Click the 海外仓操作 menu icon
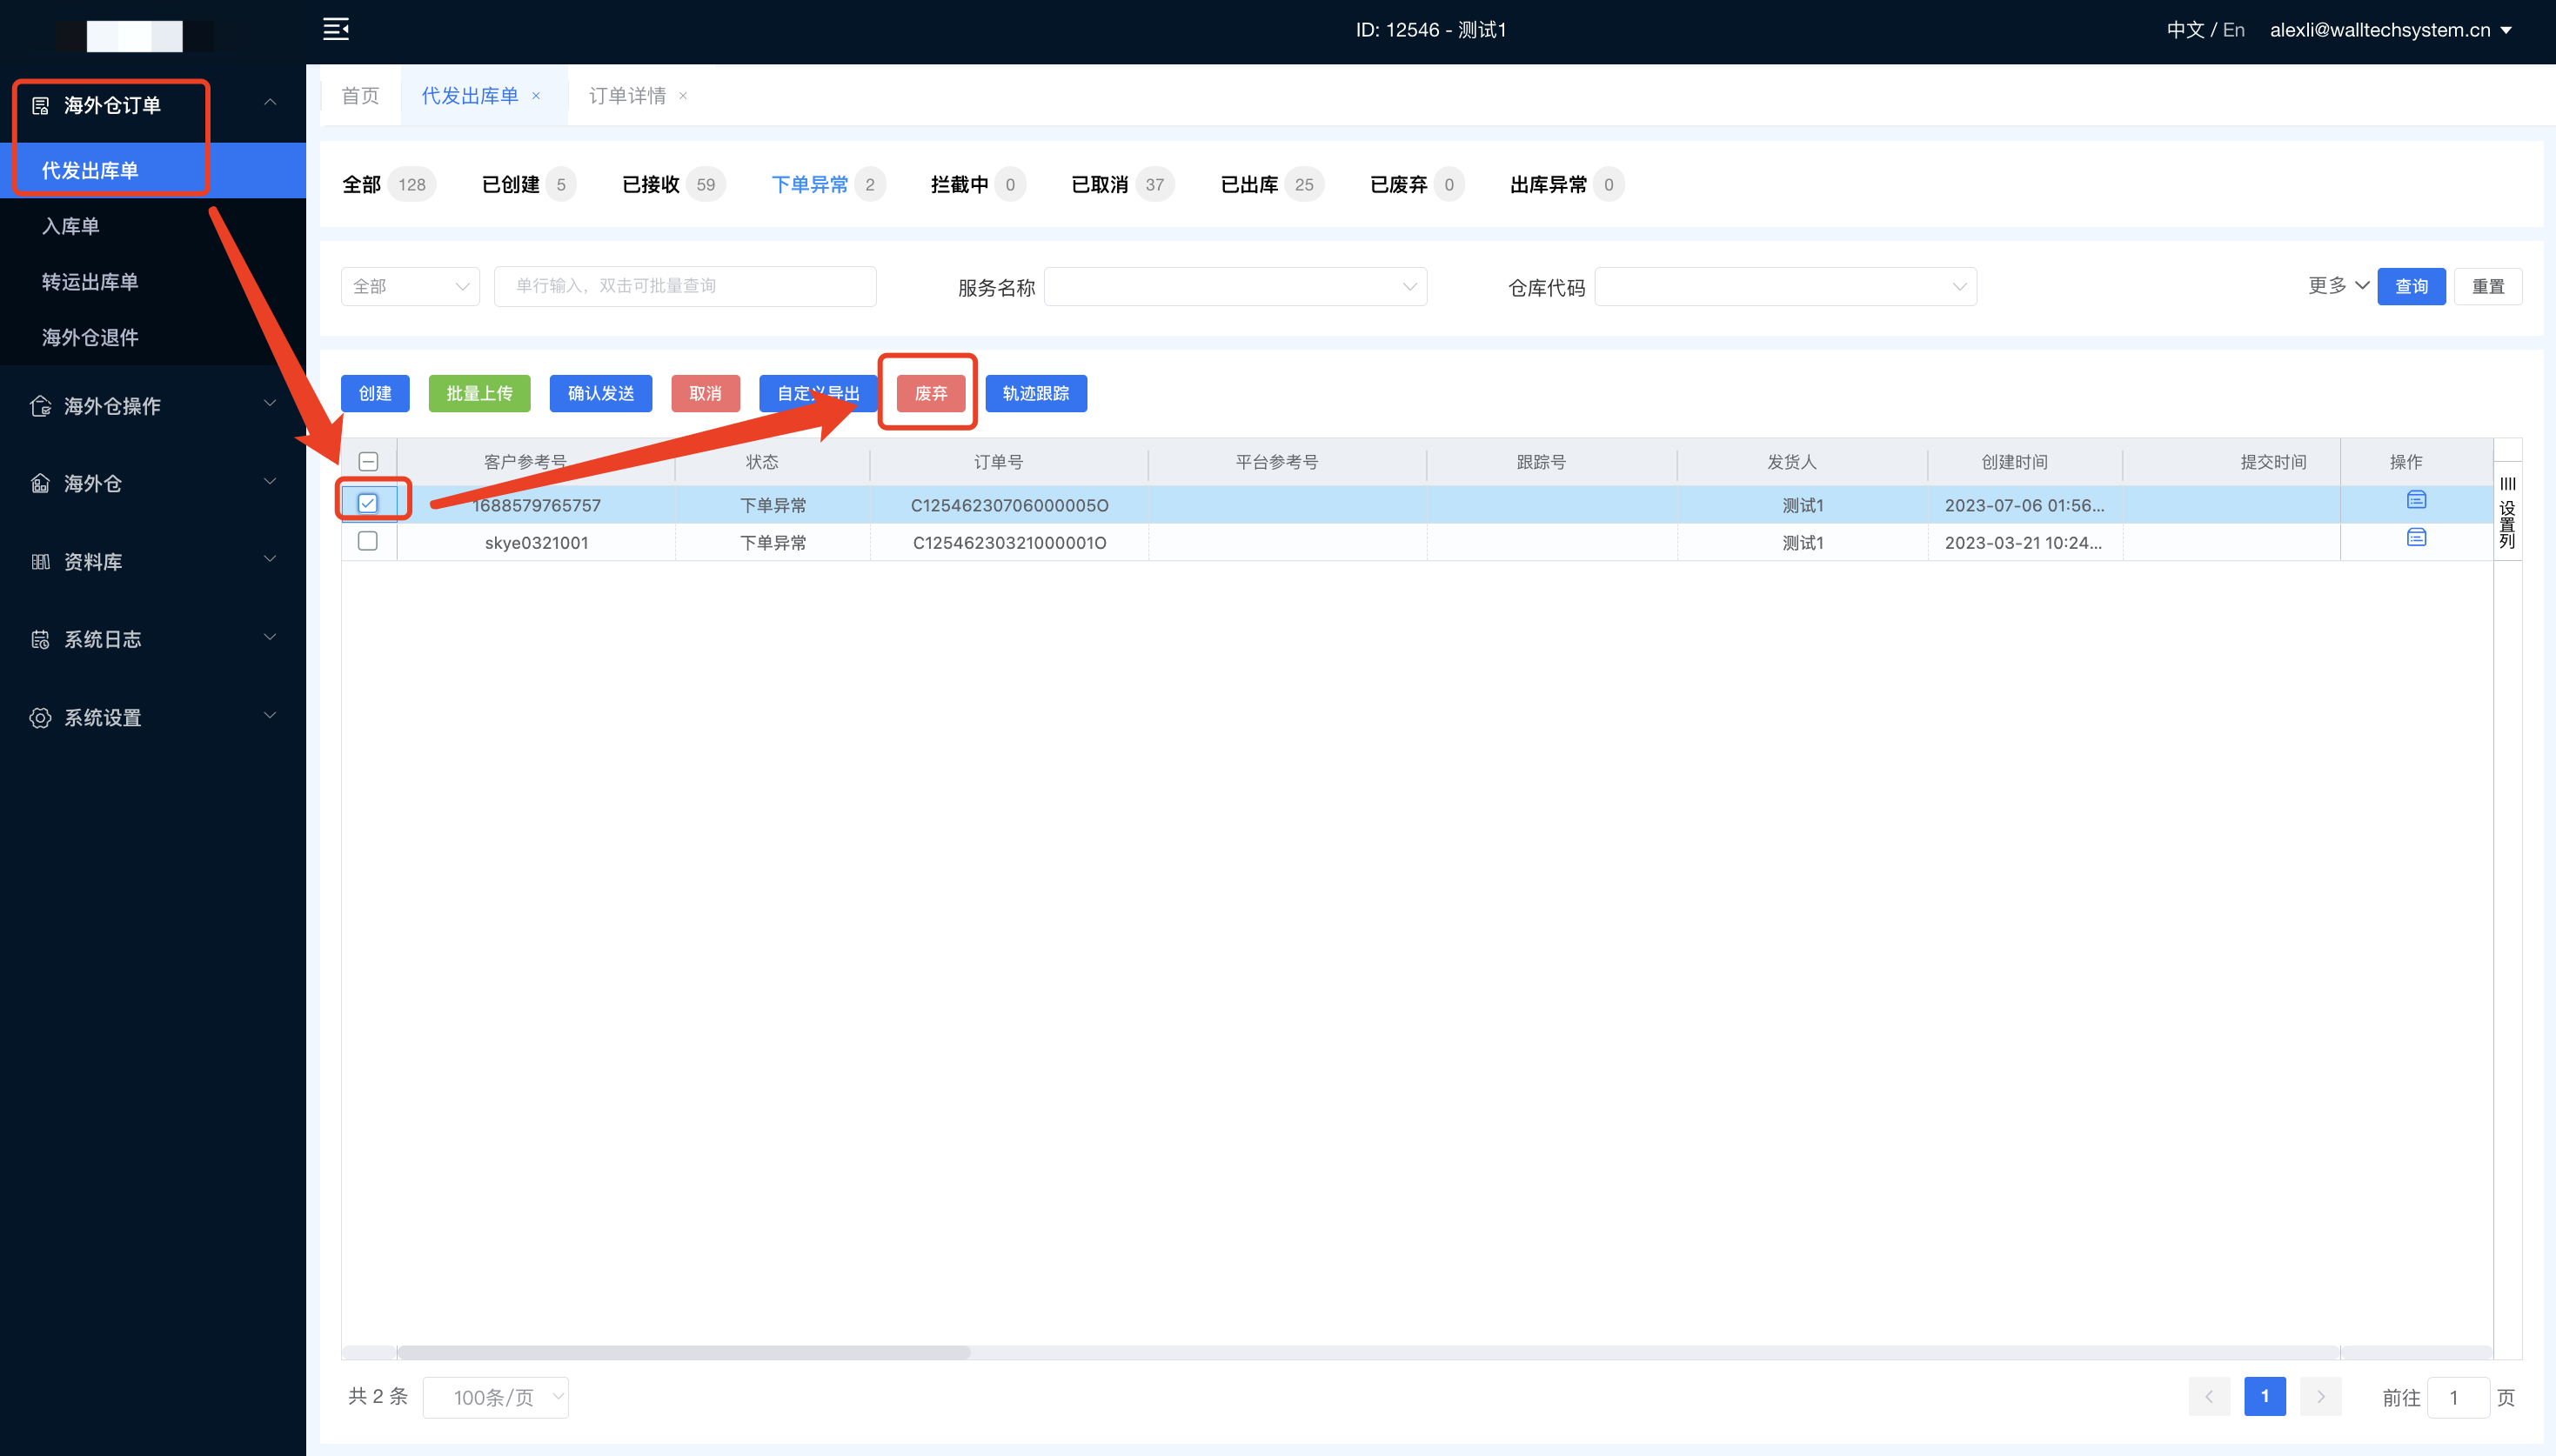Image resolution: width=2556 pixels, height=1456 pixels. tap(40, 406)
